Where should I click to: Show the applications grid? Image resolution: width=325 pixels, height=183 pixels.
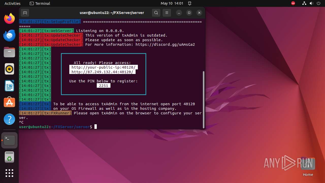9,173
